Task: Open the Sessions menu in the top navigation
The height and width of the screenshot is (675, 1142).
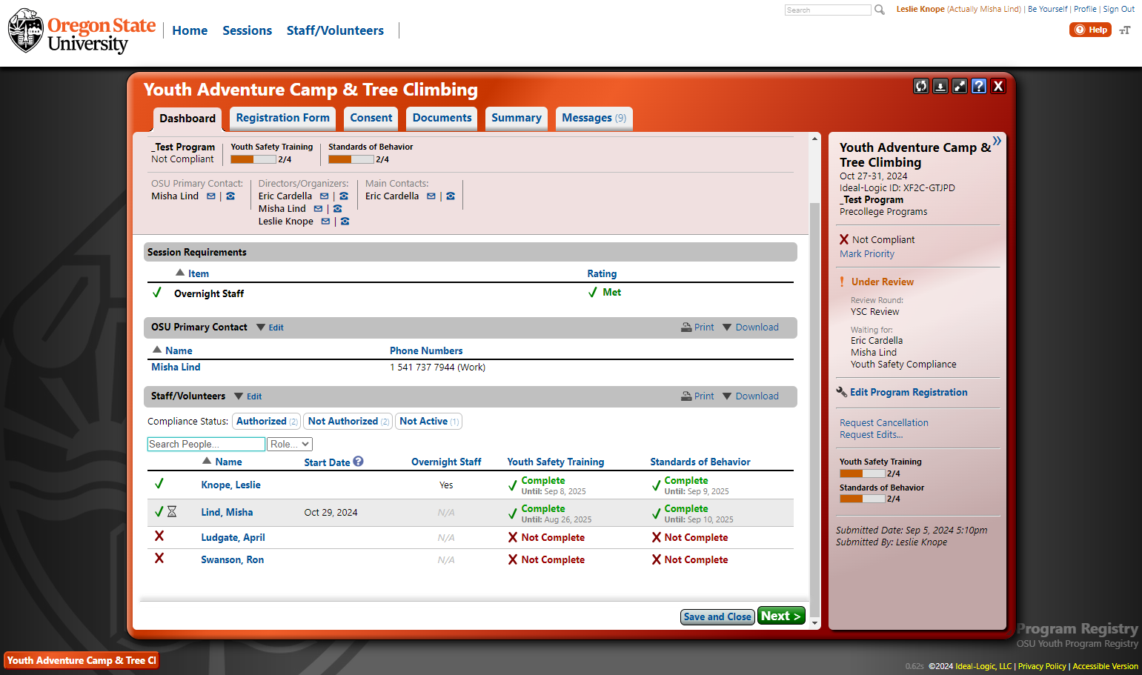Action: [x=247, y=30]
